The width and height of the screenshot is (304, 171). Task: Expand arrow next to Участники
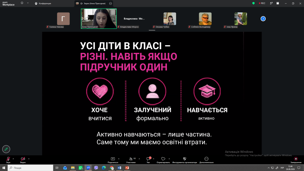(x=139, y=159)
